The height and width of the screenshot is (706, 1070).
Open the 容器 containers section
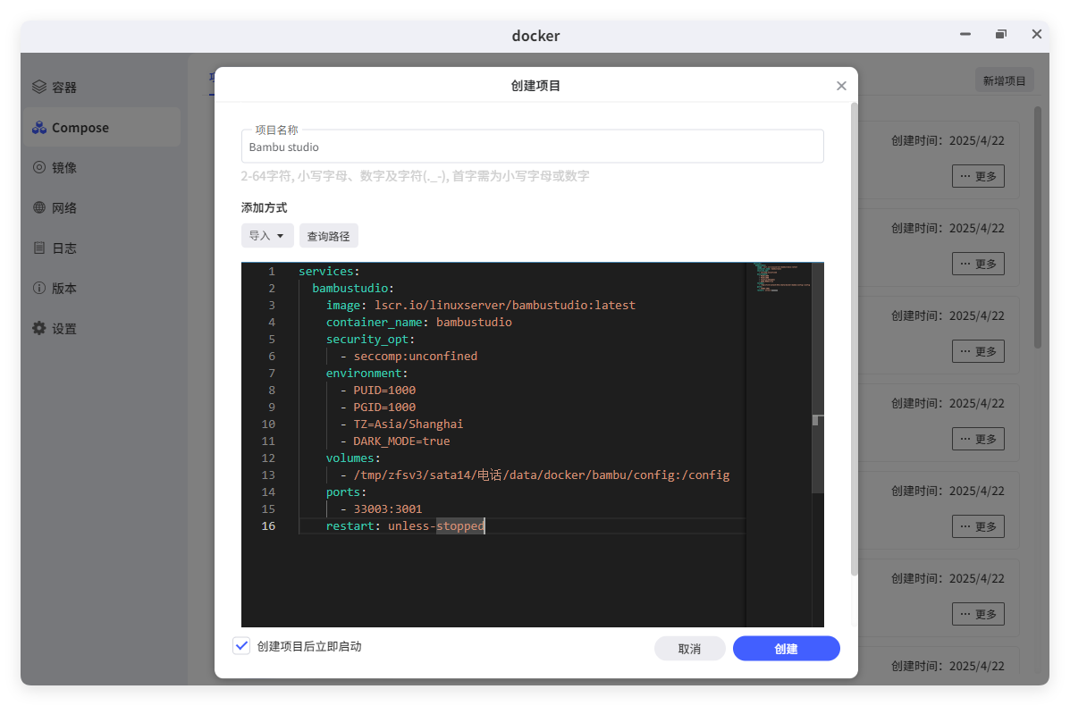(102, 88)
